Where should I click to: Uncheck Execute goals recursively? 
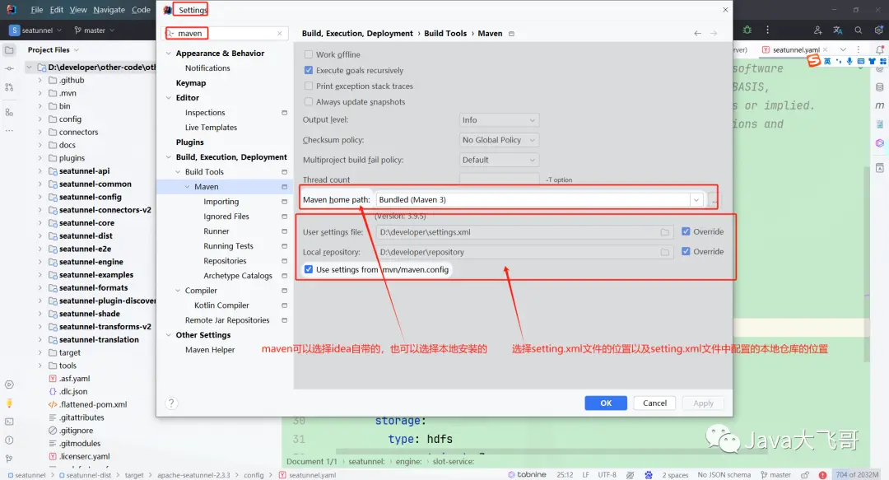[x=309, y=70]
